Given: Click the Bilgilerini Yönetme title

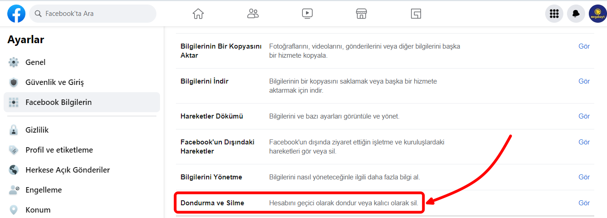Looking at the screenshot, I should pyautogui.click(x=211, y=177).
